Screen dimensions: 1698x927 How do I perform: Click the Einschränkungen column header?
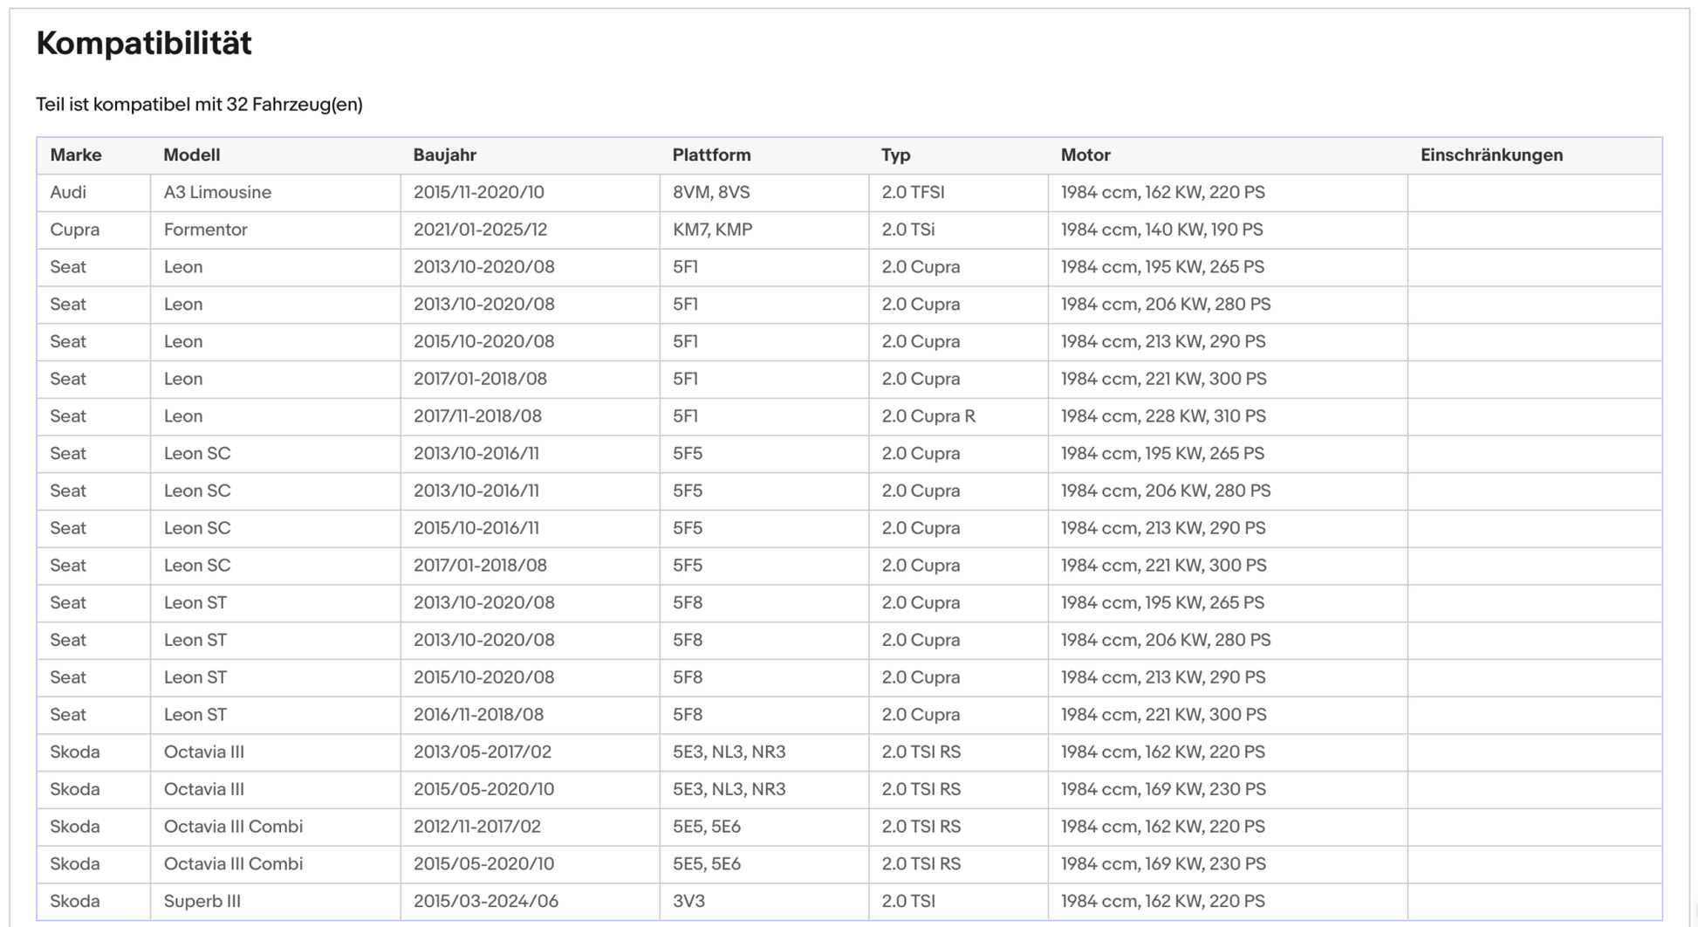1490,155
